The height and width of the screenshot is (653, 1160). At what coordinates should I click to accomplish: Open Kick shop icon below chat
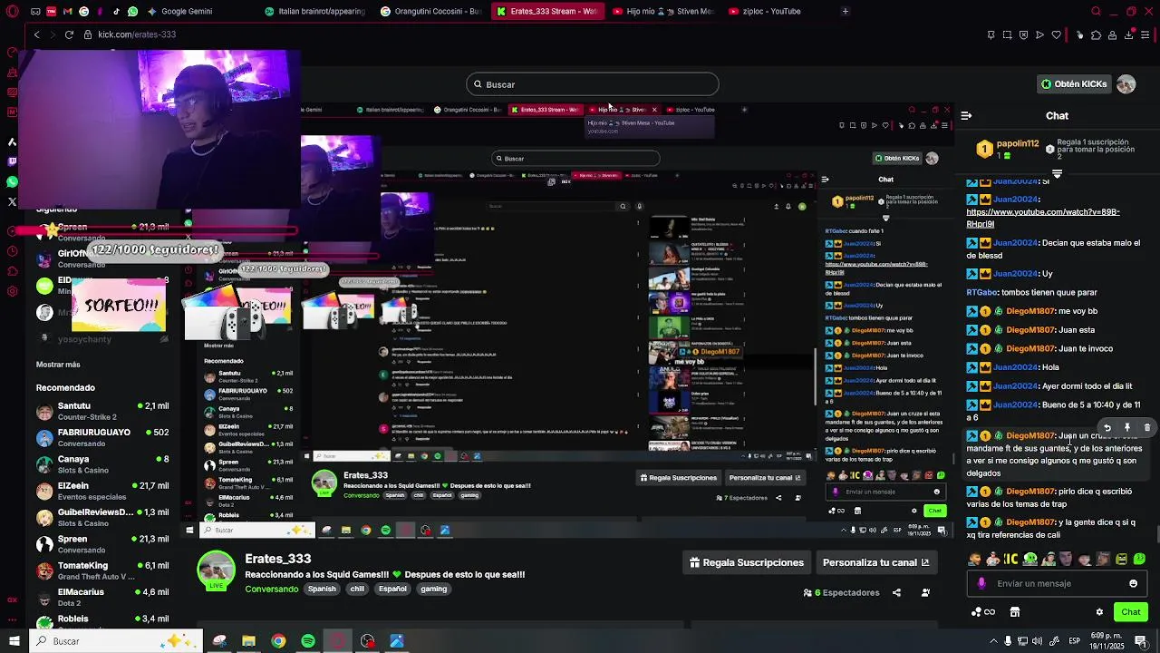tap(1014, 612)
